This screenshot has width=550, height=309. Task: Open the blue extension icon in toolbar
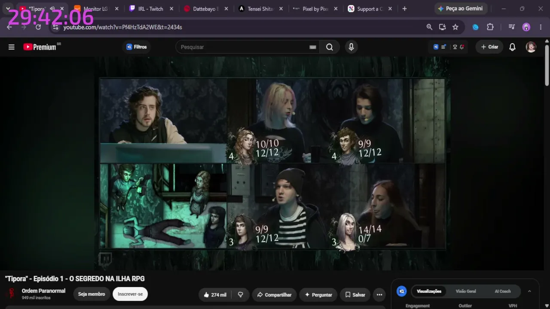[476, 27]
